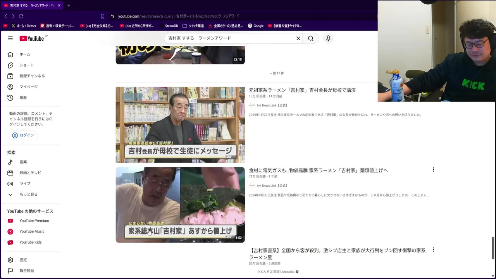Click the address bar with the youtube.com URL

178,16
